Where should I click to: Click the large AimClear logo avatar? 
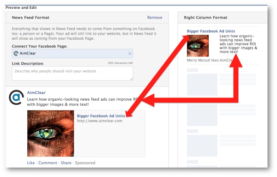(16, 98)
